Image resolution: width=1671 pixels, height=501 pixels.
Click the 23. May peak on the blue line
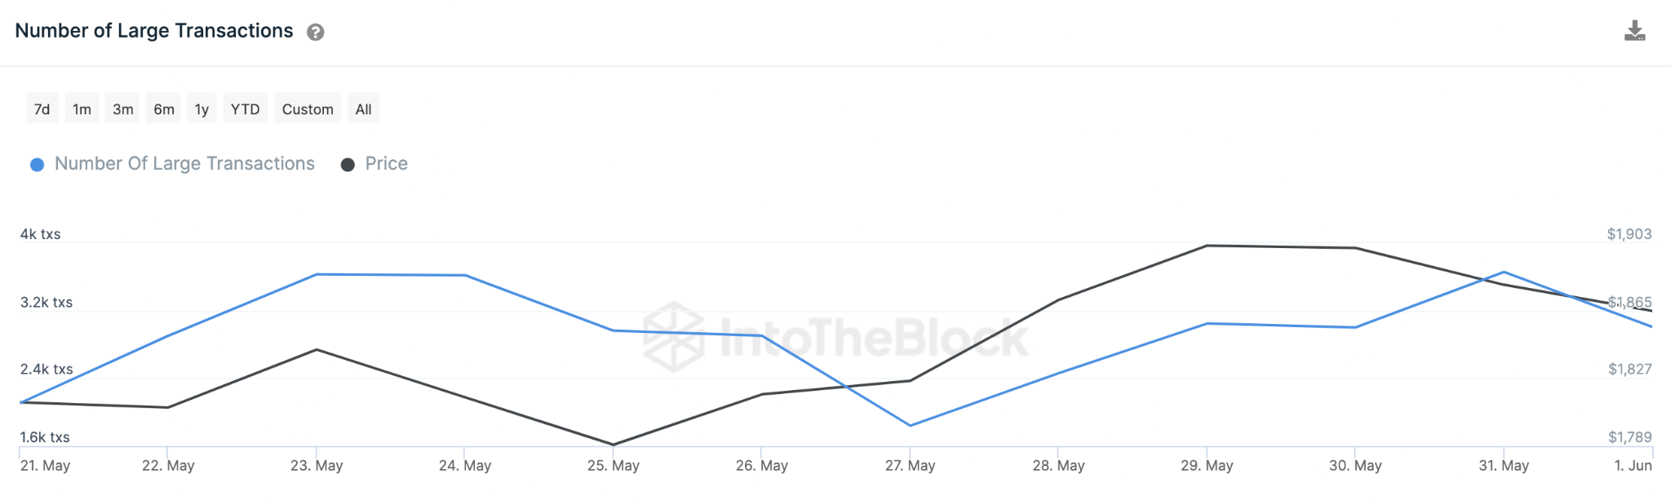tap(317, 274)
